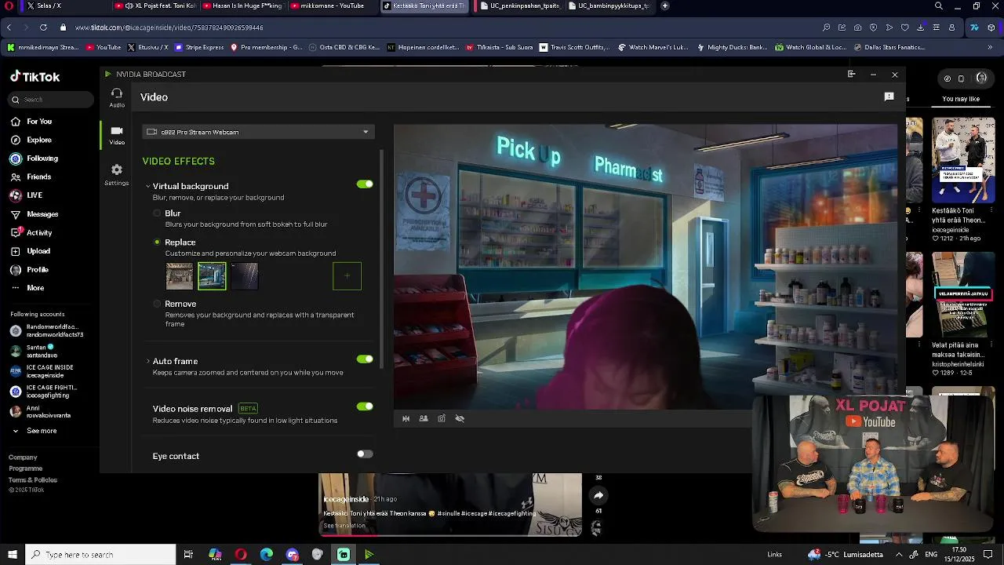Click the XL Pojat picture-in-picture video
1004x565 pixels.
(873, 465)
